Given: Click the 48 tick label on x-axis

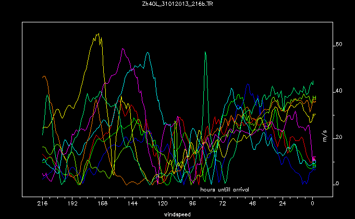Looking at the screenshot, I should (x=252, y=204).
